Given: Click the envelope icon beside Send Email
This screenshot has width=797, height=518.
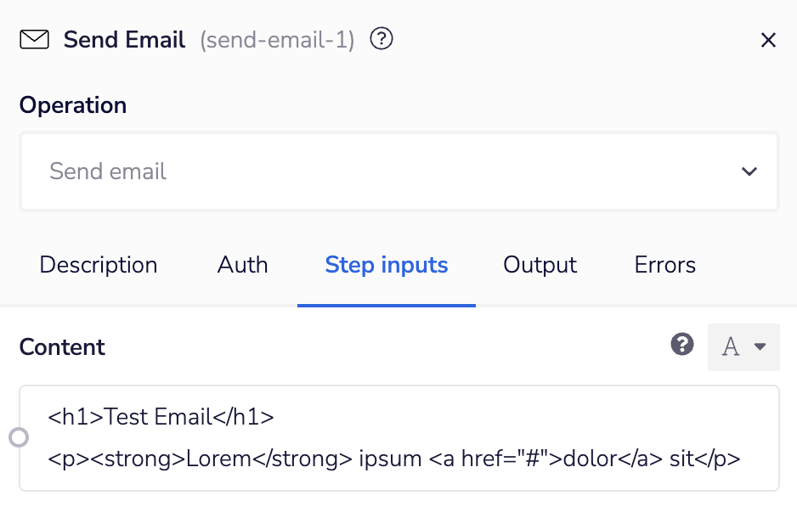Looking at the screenshot, I should [x=34, y=39].
